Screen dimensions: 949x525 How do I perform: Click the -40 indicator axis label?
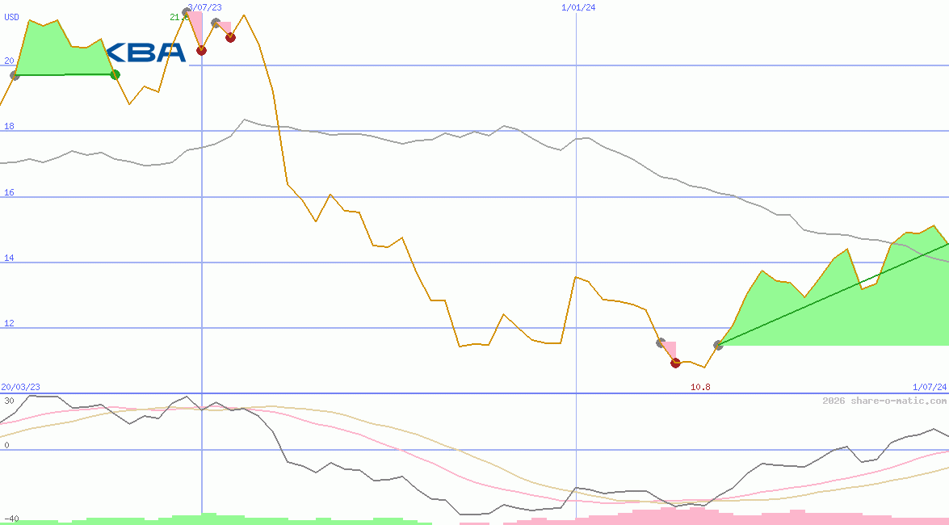(11, 519)
